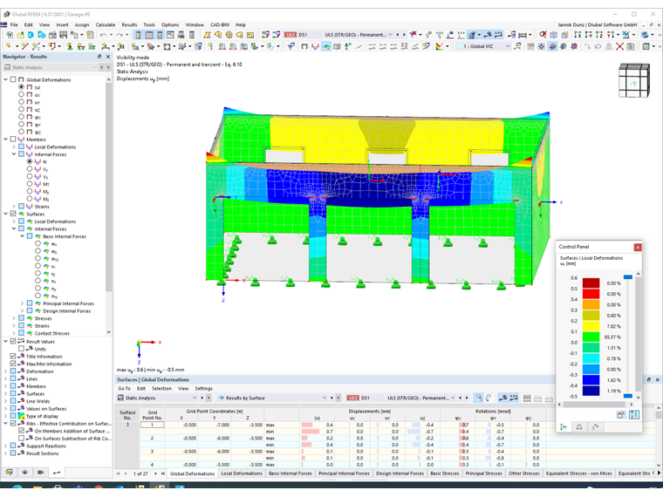
Task: Open the Results menu
Action: click(x=129, y=25)
